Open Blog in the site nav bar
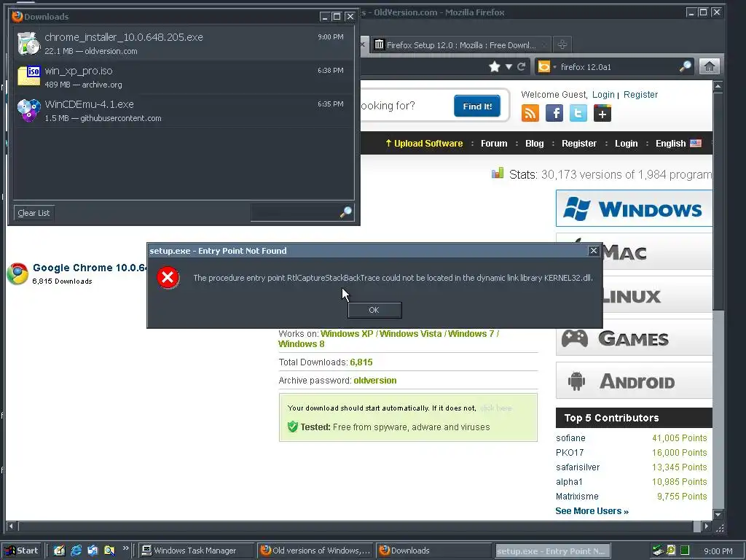The image size is (746, 560). pos(534,144)
